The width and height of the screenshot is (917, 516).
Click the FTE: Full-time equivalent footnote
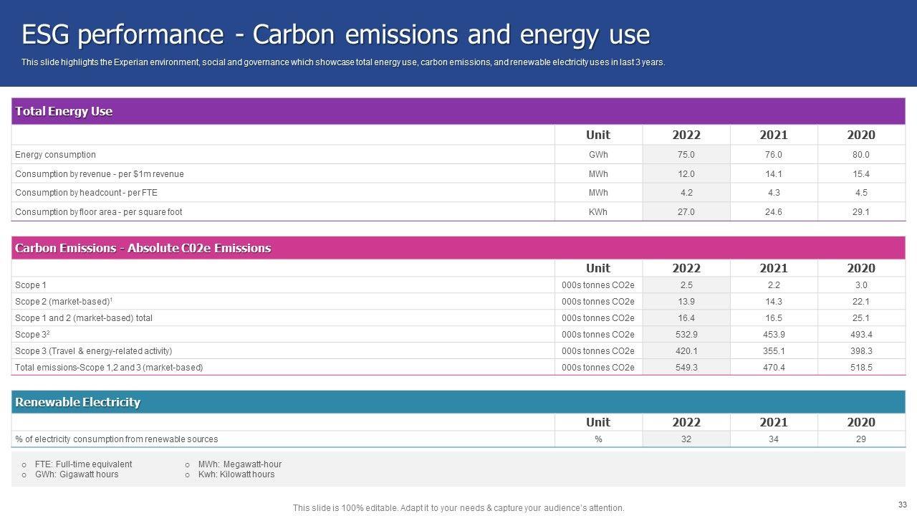(x=83, y=464)
